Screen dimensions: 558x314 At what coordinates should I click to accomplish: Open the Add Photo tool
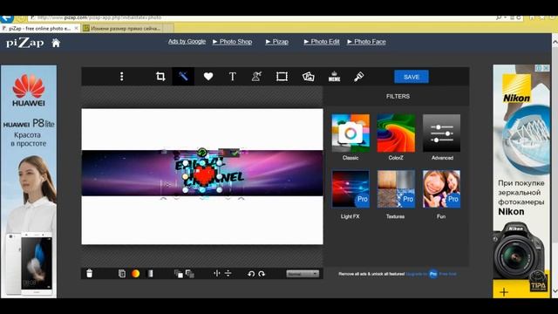[x=308, y=77]
